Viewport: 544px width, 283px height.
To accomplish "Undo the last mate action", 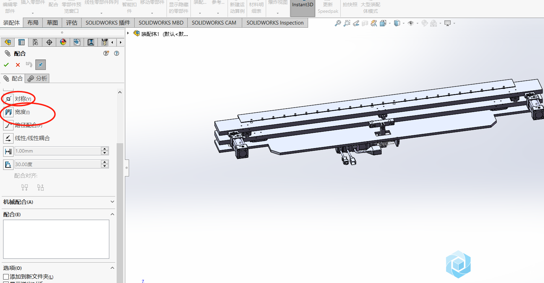I will (29, 65).
